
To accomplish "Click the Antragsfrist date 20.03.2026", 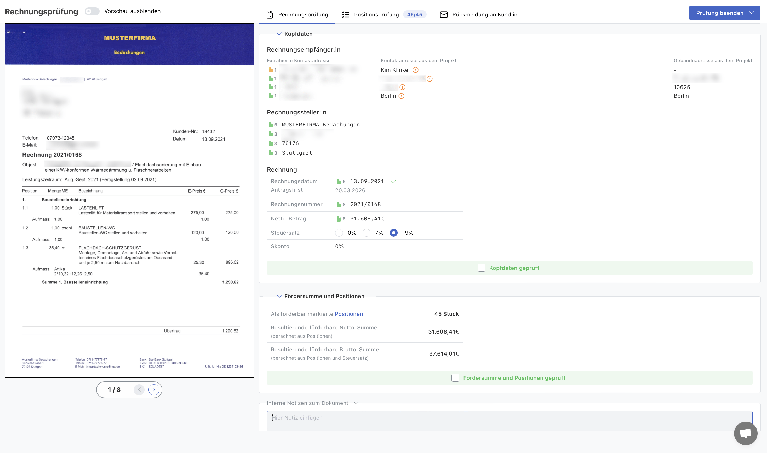I will (350, 190).
